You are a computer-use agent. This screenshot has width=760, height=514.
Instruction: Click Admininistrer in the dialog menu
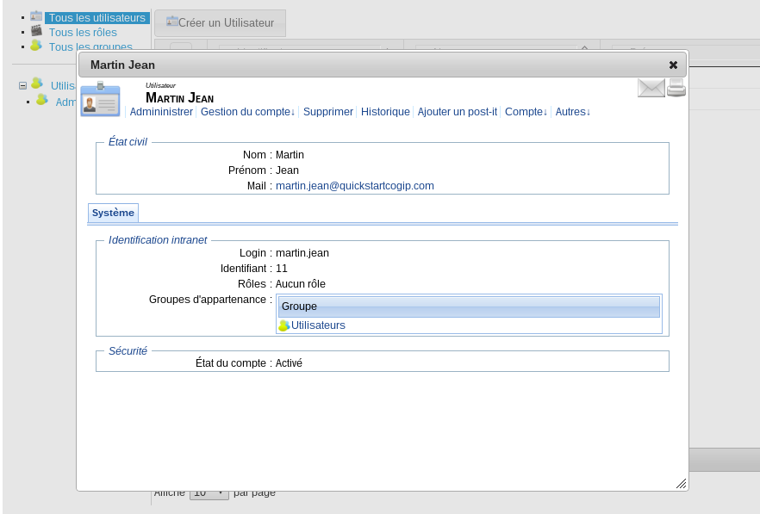click(x=161, y=112)
